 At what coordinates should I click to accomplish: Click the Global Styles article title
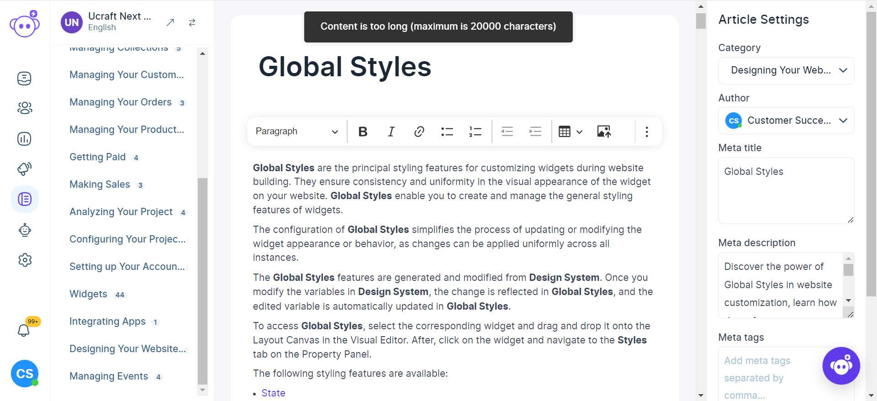coord(345,66)
